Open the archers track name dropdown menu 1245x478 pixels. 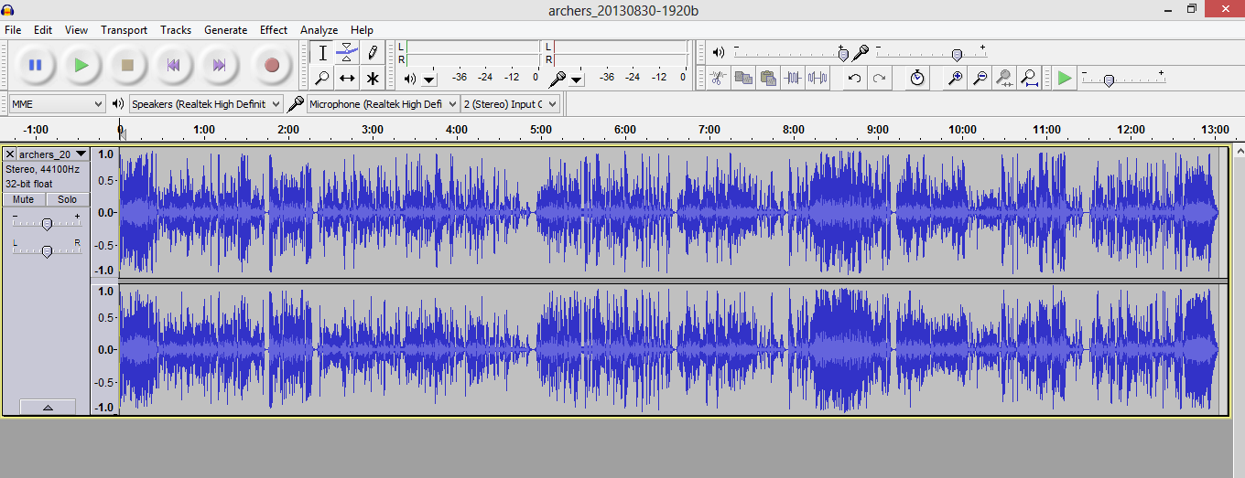pos(53,154)
